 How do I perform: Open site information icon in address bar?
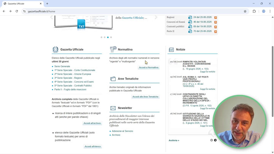pyautogui.click(x=24, y=11)
